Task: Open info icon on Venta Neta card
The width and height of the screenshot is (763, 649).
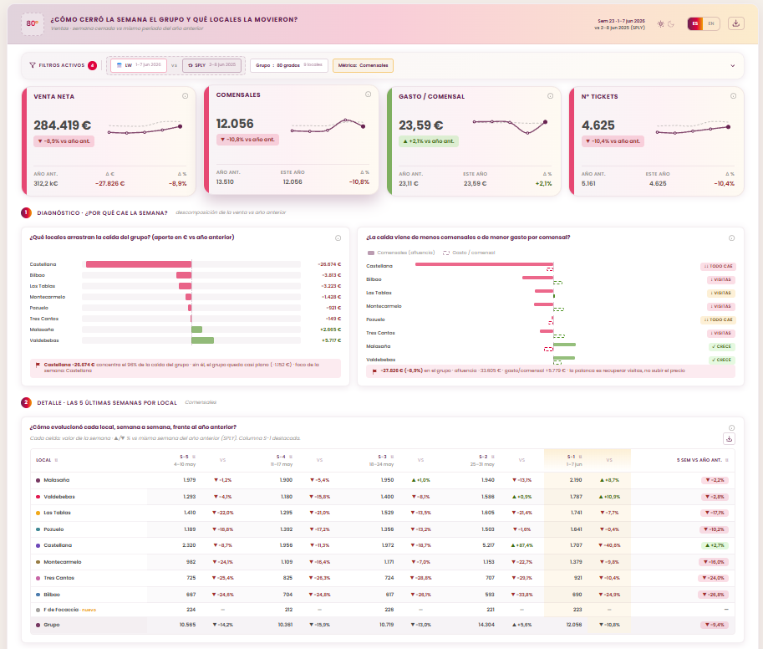Action: tap(185, 96)
